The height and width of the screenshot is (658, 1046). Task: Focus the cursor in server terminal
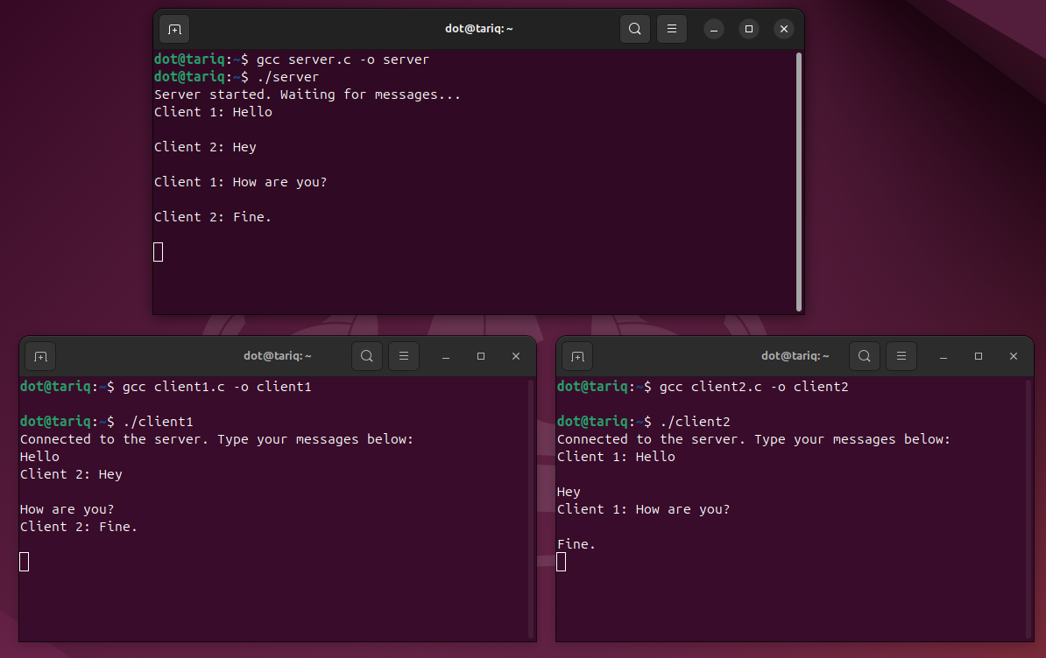(158, 252)
